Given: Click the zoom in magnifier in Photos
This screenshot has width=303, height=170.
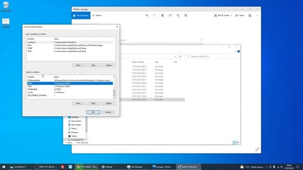Looking at the screenshot, I should coord(147,16).
